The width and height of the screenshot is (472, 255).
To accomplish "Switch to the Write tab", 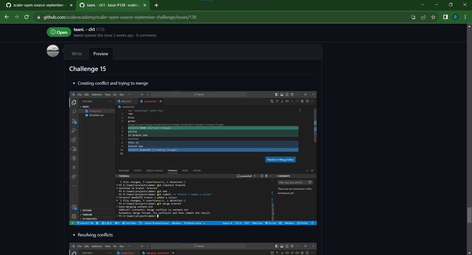I will click(x=77, y=53).
